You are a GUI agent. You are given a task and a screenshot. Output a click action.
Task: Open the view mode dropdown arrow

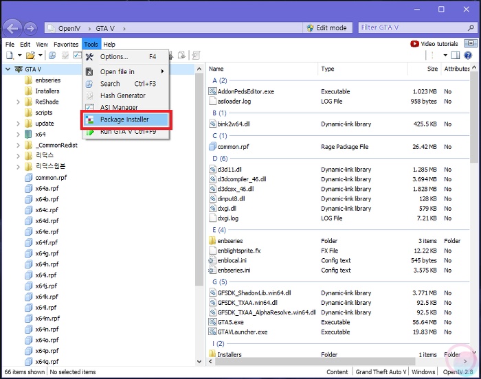pos(445,55)
